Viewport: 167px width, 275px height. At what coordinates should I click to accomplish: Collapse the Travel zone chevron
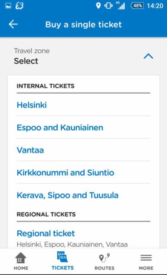pos(148,56)
